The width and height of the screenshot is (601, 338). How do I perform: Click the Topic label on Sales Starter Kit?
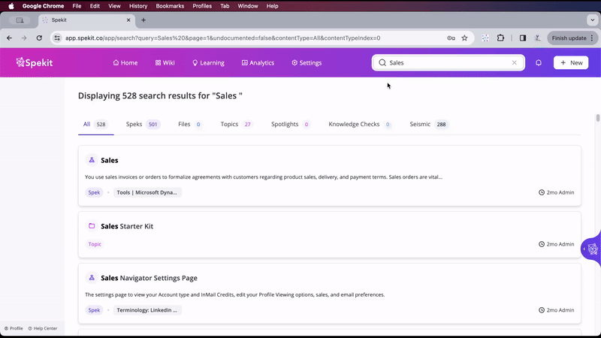95,244
